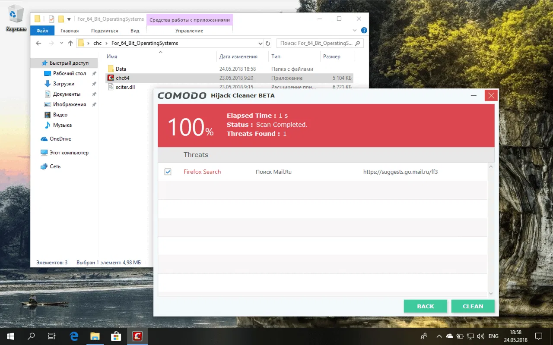Screen dimensions: 553x345
Task: Switch to the Главная ribbon tab
Action: point(70,31)
